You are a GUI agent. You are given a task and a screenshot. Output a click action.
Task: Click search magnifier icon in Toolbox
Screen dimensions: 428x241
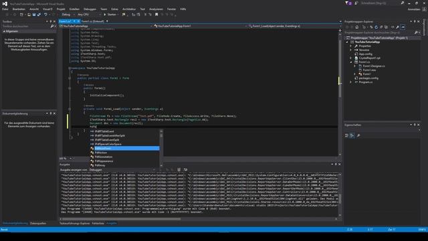point(52,26)
